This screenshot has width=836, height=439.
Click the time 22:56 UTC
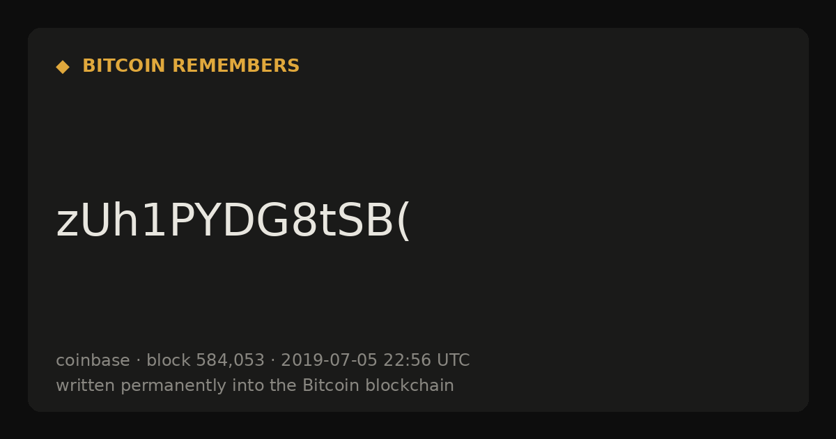coord(426,360)
